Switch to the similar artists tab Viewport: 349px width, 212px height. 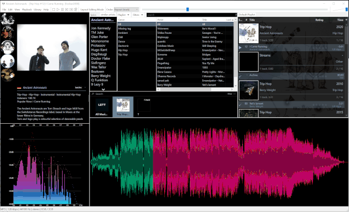(x=108, y=15)
